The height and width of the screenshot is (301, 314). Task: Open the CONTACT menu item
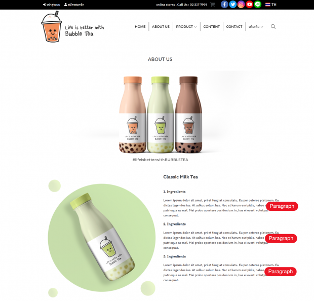click(234, 27)
